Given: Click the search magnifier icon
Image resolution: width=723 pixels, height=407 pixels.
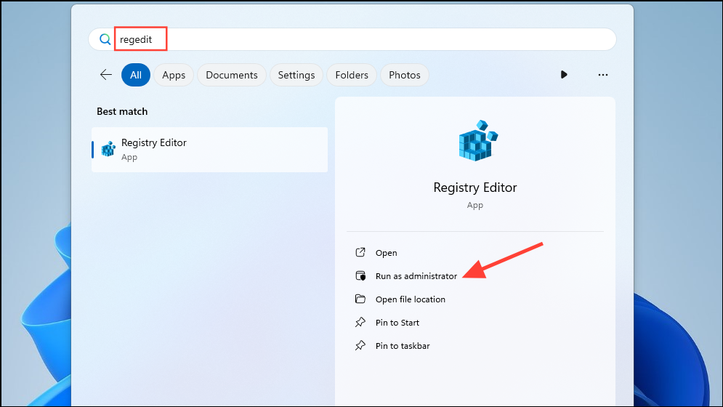Looking at the screenshot, I should (x=105, y=39).
